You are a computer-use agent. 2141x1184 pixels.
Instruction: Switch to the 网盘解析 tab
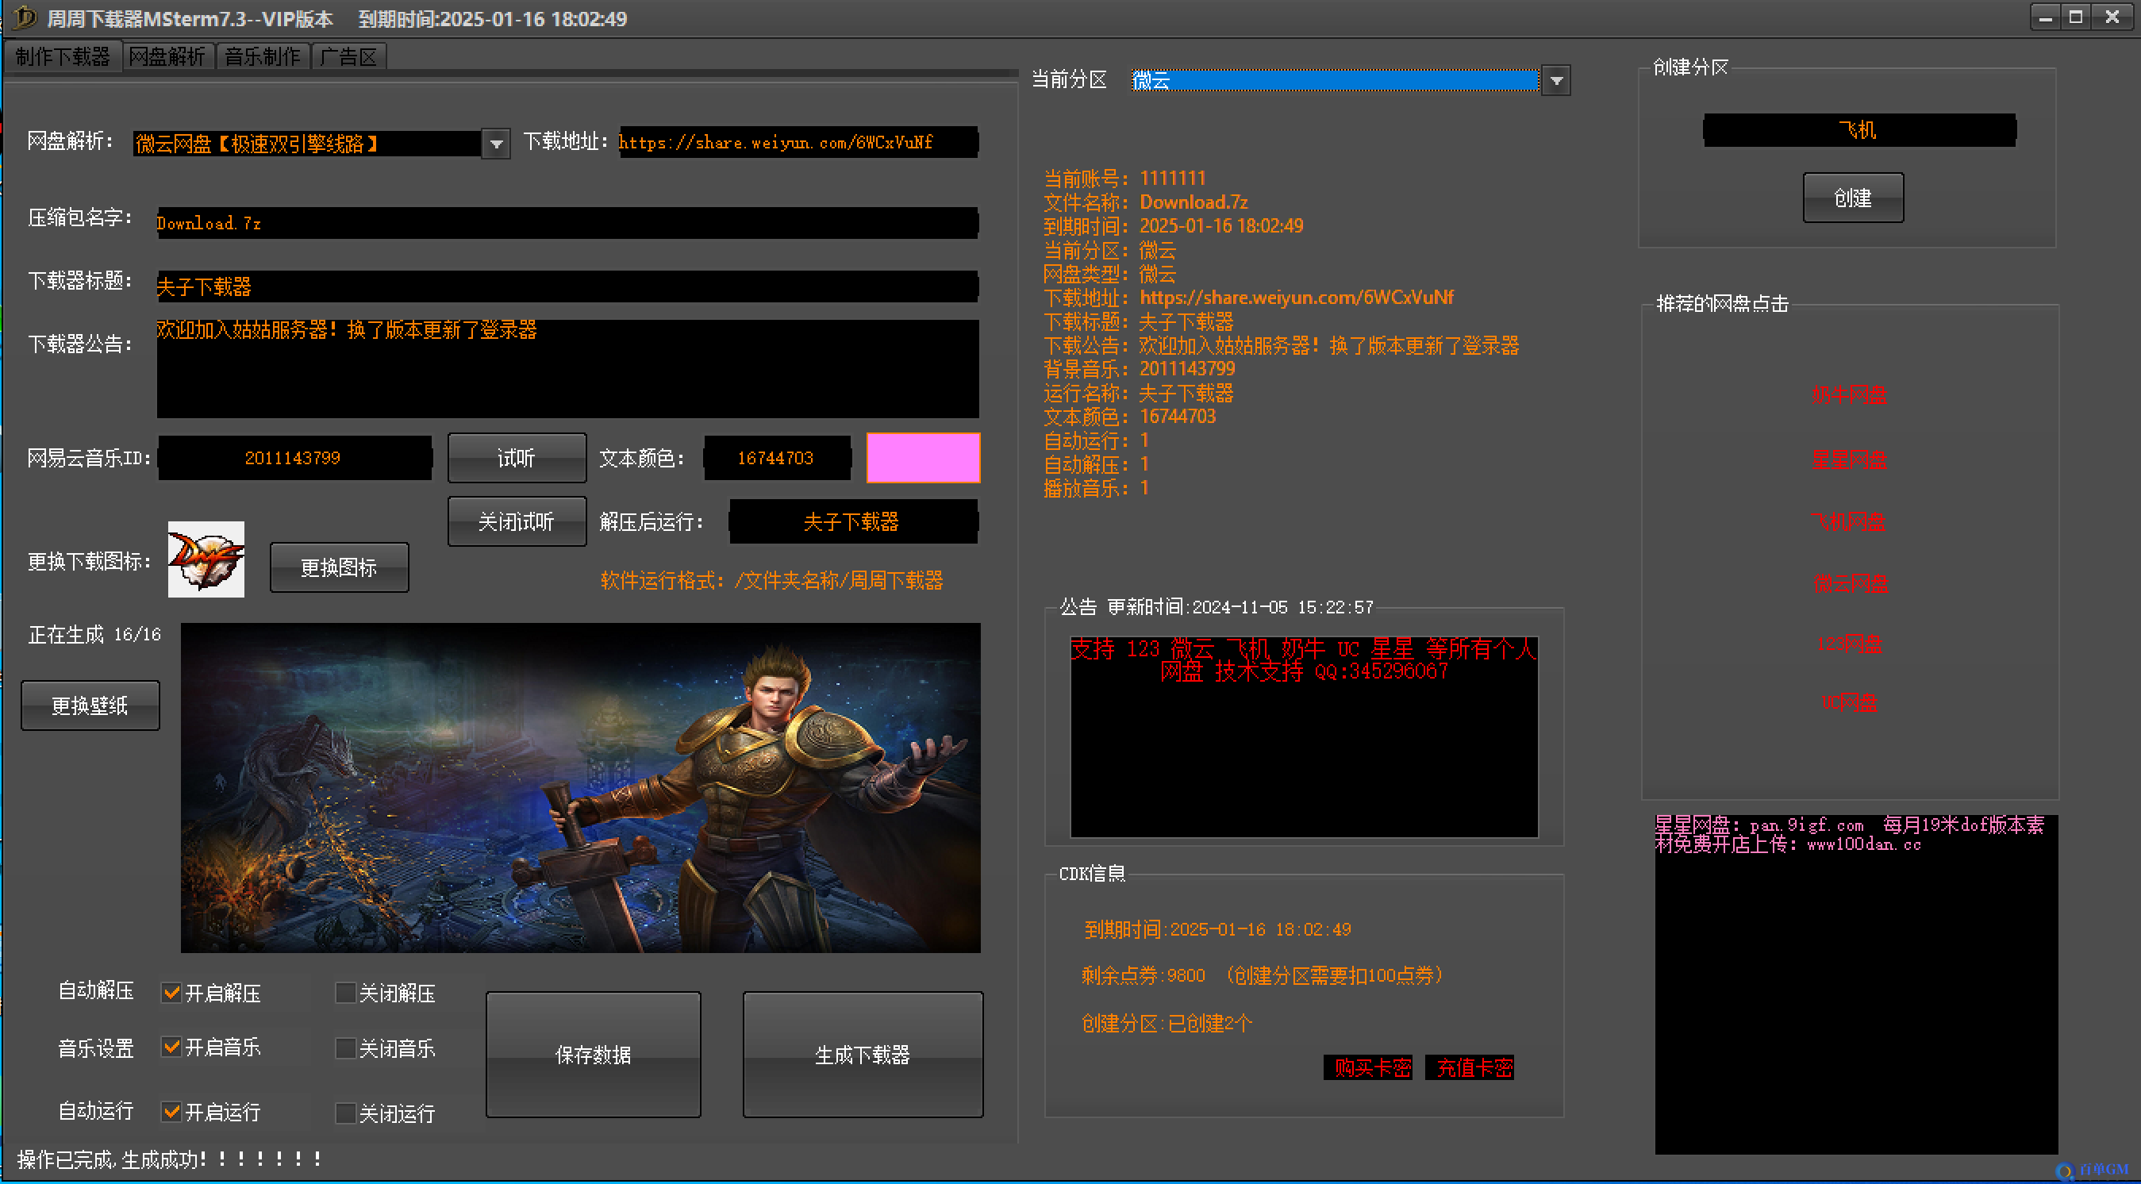pos(167,56)
